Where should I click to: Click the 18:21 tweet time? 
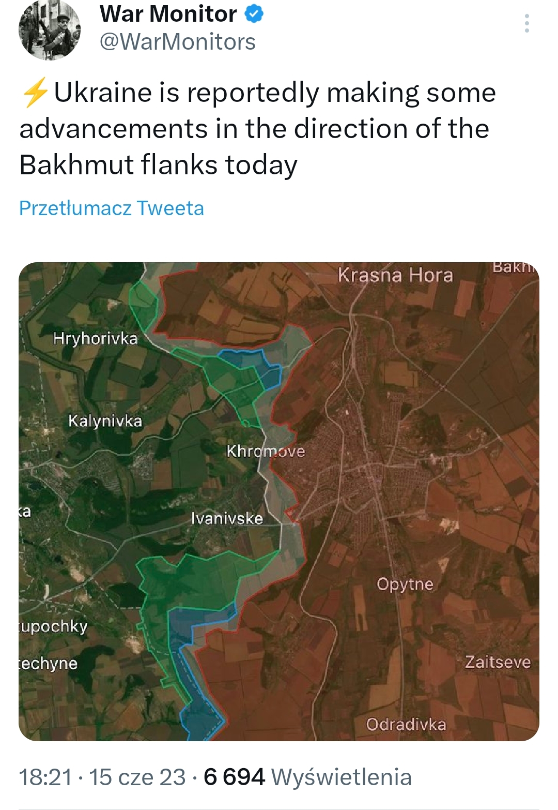click(45, 777)
